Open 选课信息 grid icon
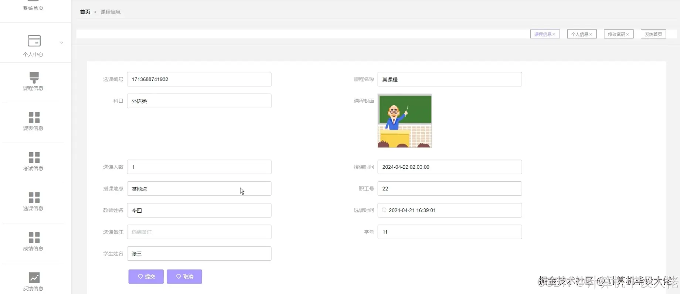This screenshot has height=294, width=680. [x=34, y=198]
